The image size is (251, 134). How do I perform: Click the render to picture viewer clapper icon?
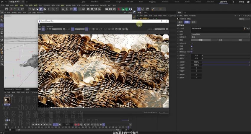110,9
